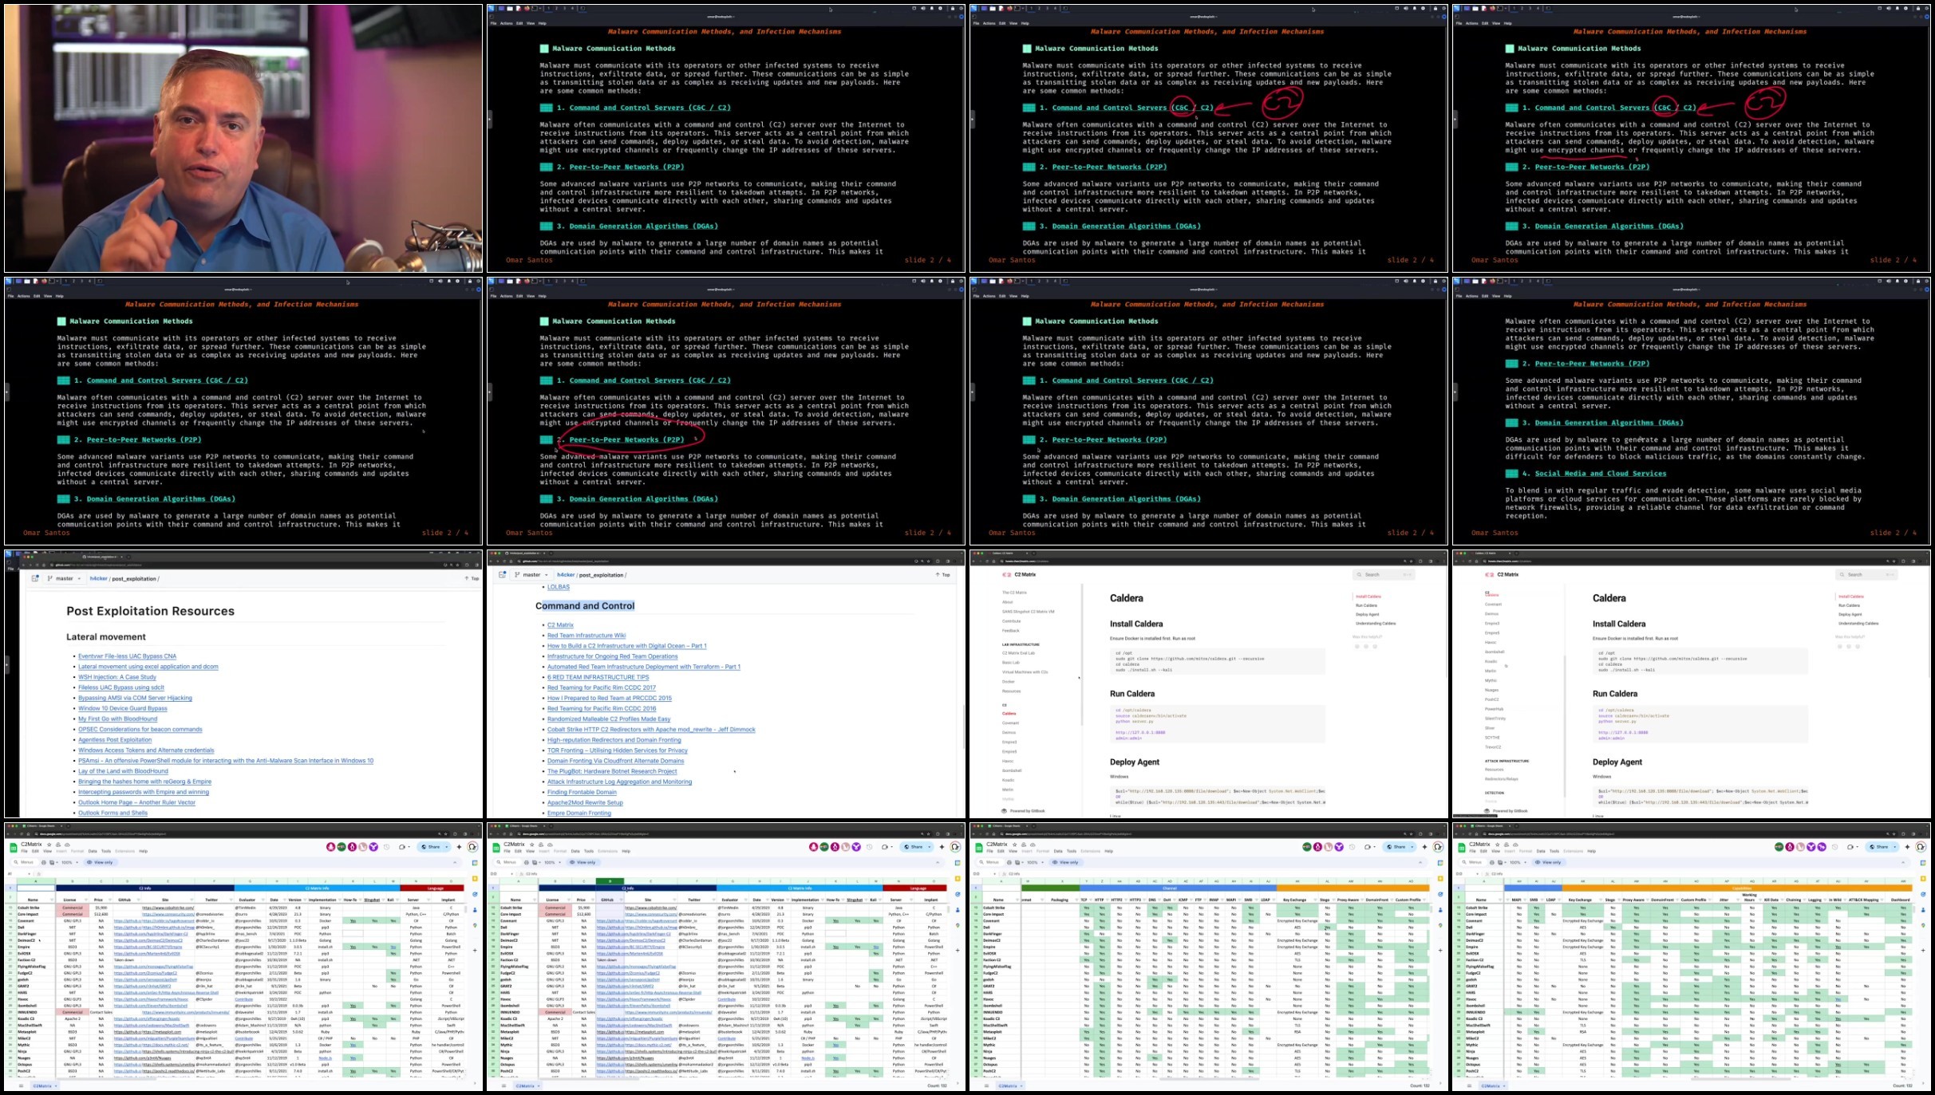The width and height of the screenshot is (1935, 1095).
Task: Open the File menu in the Social Media heading terminal frame
Action: click(x=1460, y=296)
